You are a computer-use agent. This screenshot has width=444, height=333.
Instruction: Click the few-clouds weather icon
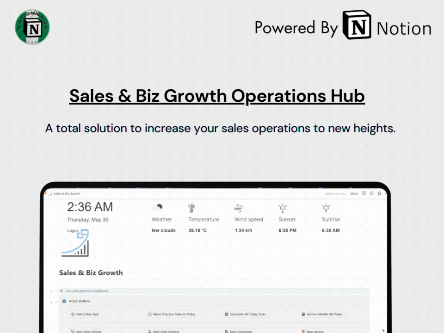click(x=157, y=208)
